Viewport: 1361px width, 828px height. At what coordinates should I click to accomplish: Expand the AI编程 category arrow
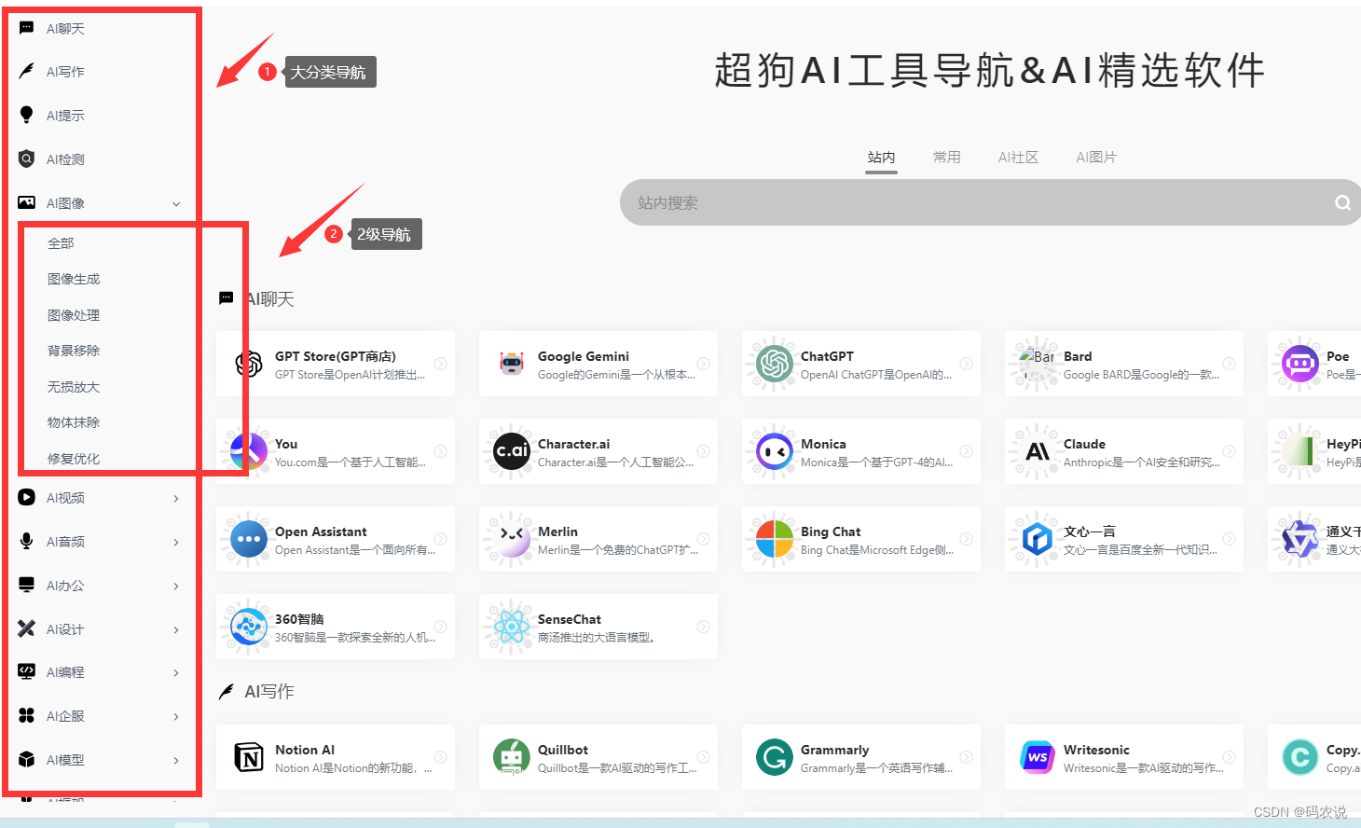tap(176, 672)
